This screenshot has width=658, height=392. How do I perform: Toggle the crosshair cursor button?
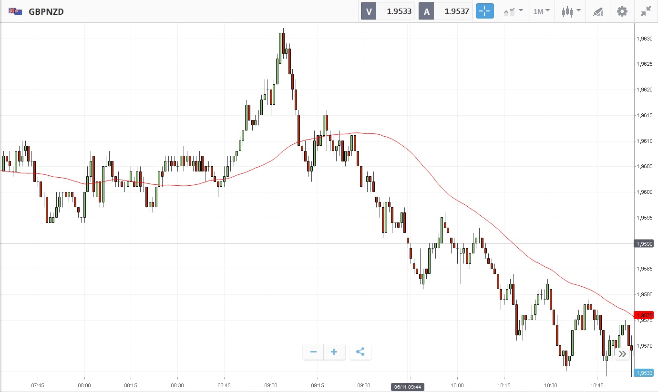click(x=484, y=11)
